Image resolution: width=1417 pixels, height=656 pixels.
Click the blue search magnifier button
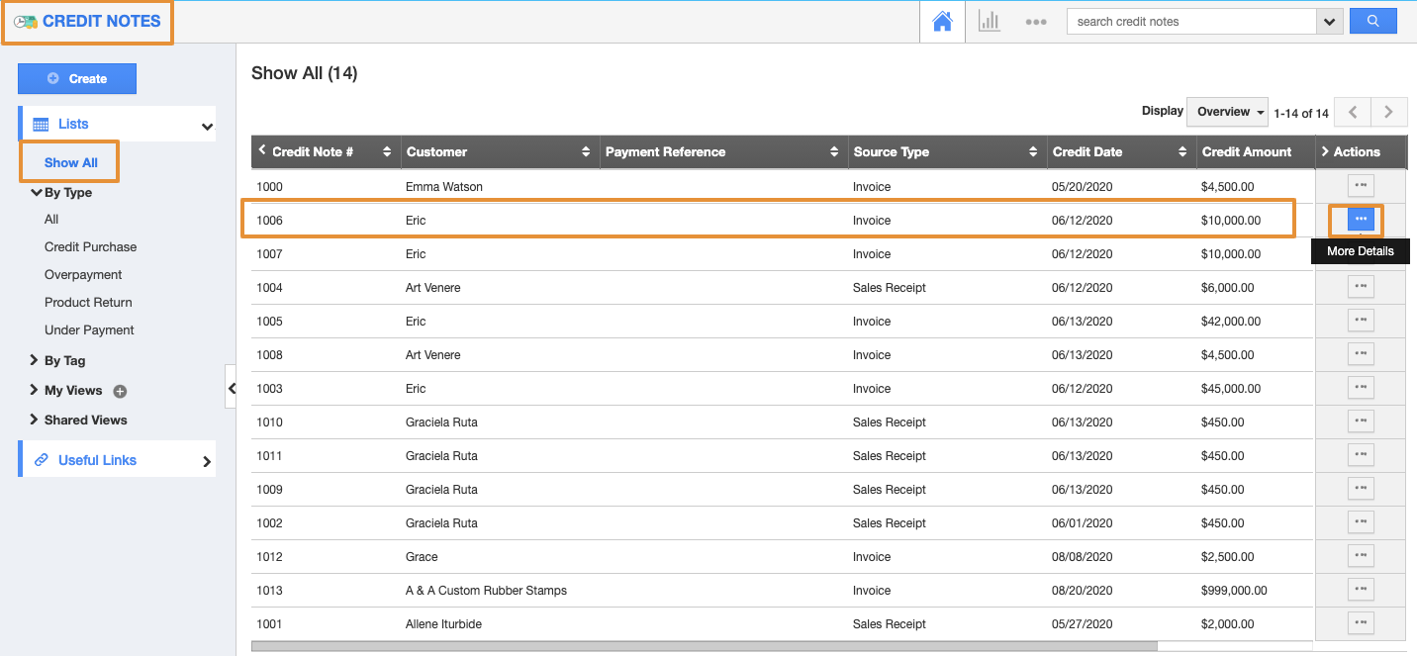[x=1372, y=21]
